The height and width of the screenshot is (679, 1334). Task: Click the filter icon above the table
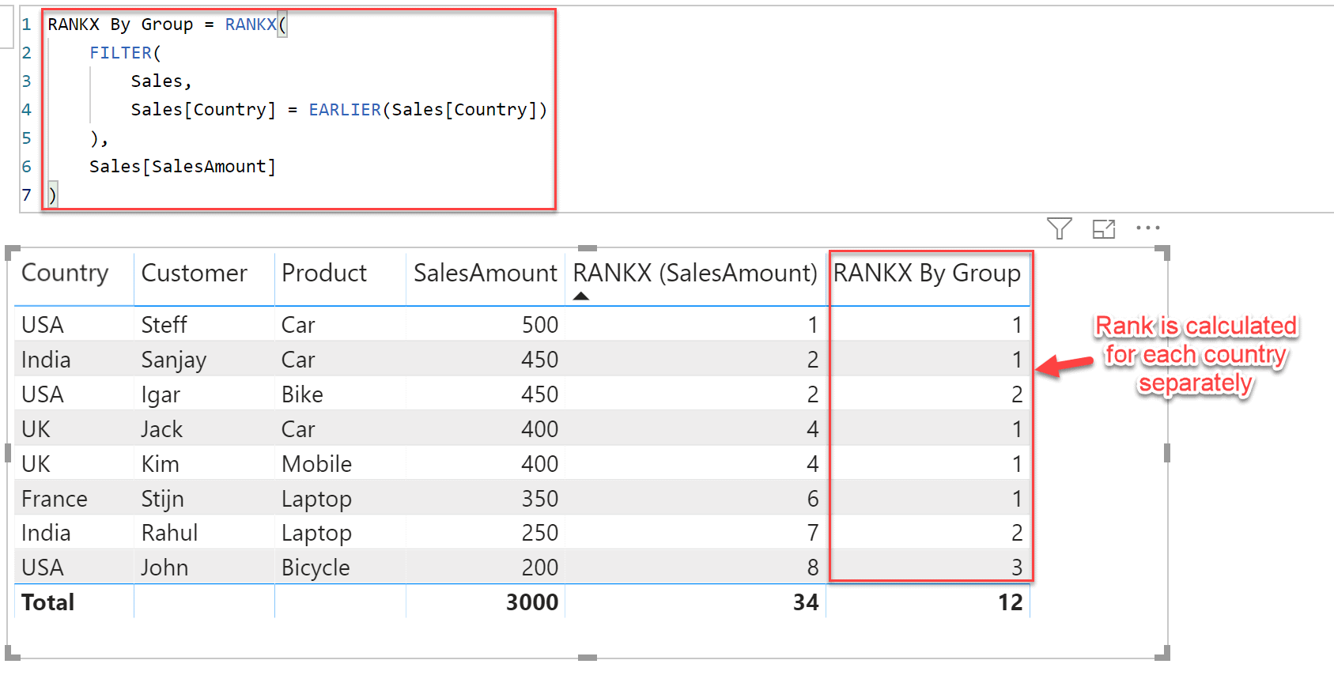(x=1059, y=228)
